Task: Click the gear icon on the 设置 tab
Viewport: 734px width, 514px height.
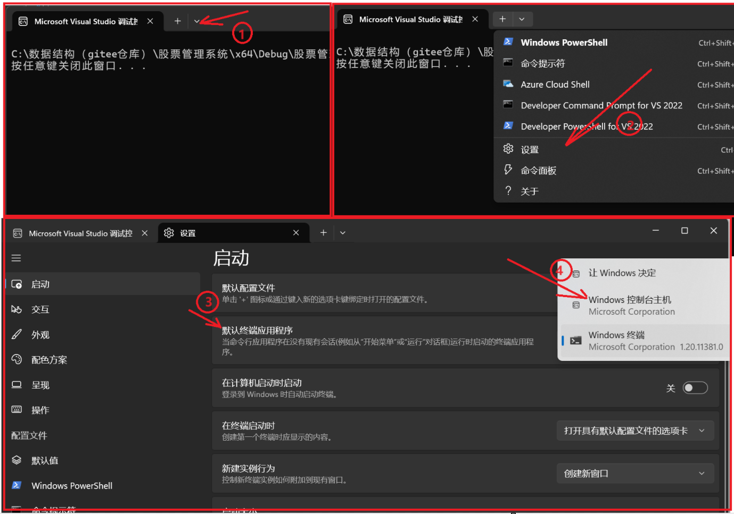Action: (169, 233)
